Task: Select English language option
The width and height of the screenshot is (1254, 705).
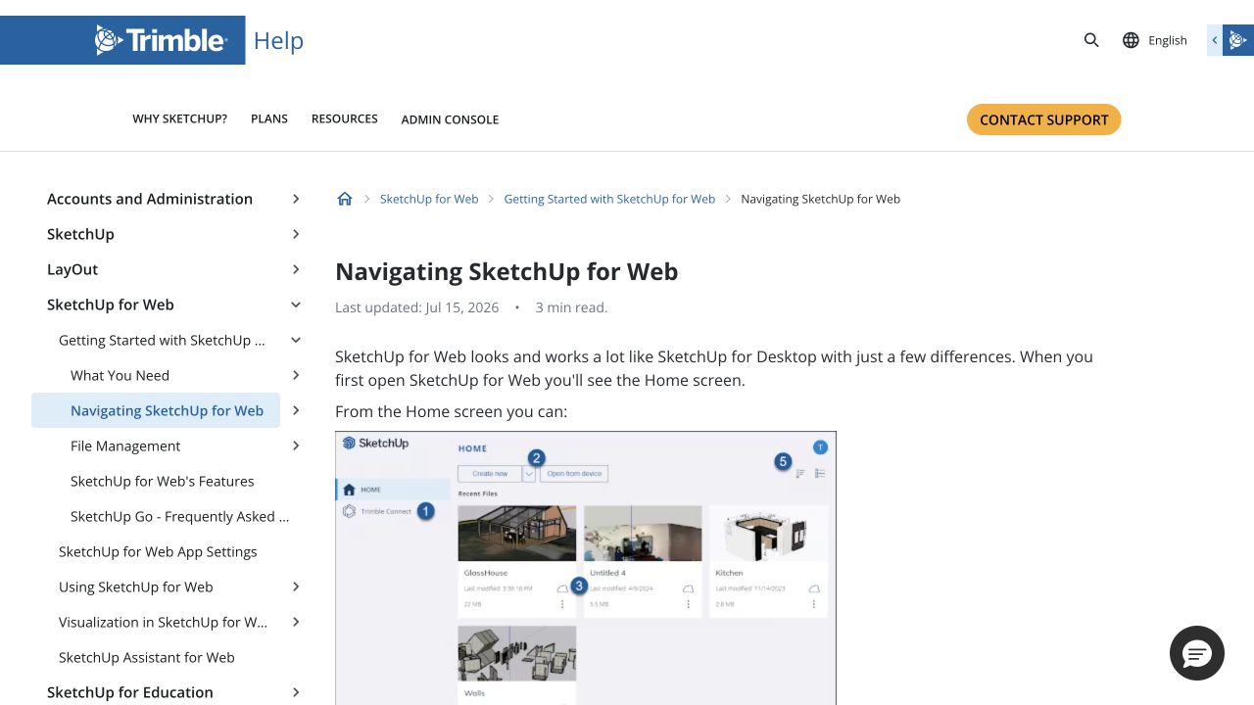Action: coord(1168,40)
